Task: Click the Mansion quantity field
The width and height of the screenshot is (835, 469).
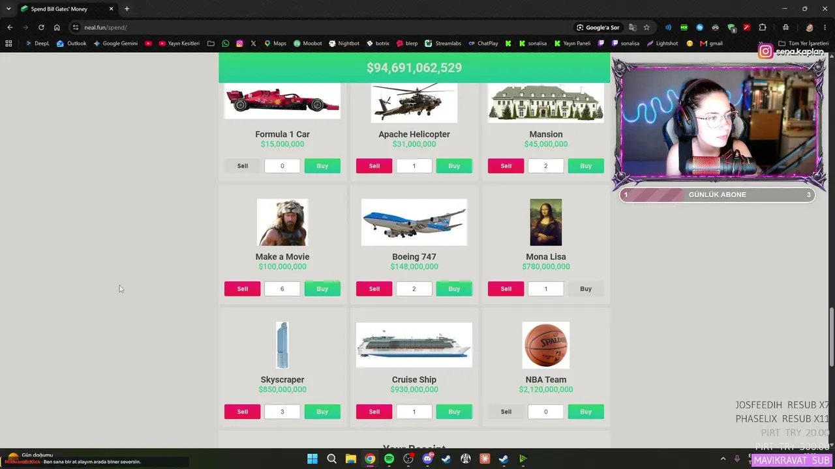Action: (x=546, y=166)
